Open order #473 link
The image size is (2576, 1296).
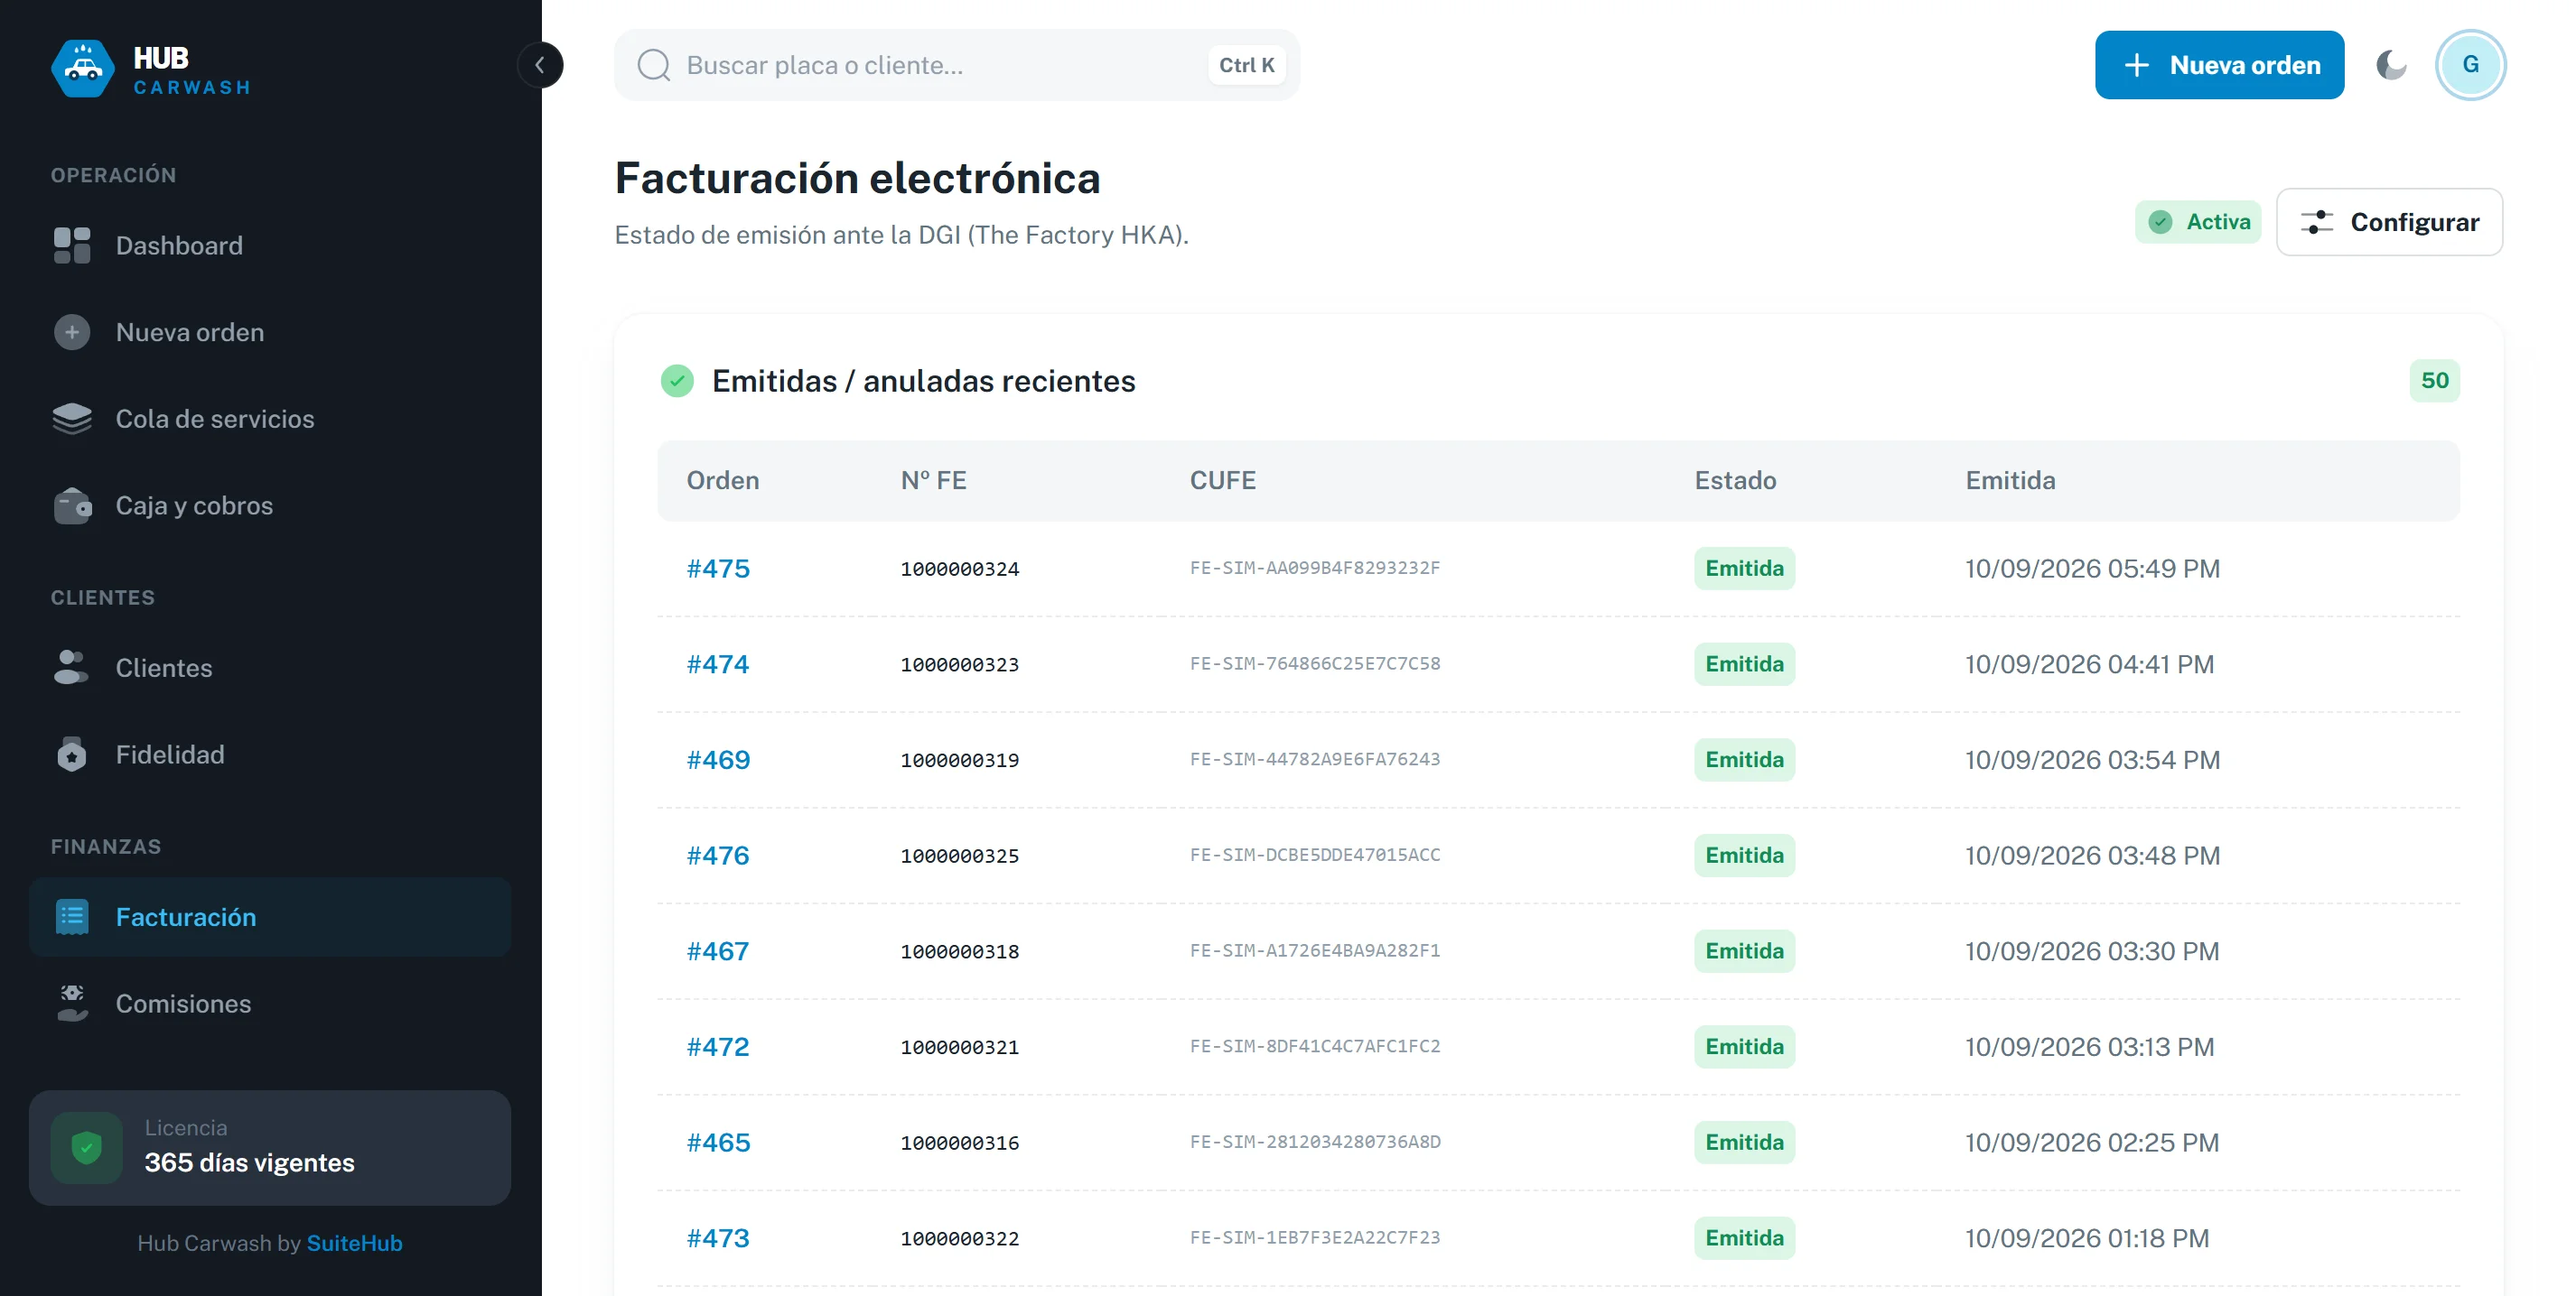tap(718, 1239)
